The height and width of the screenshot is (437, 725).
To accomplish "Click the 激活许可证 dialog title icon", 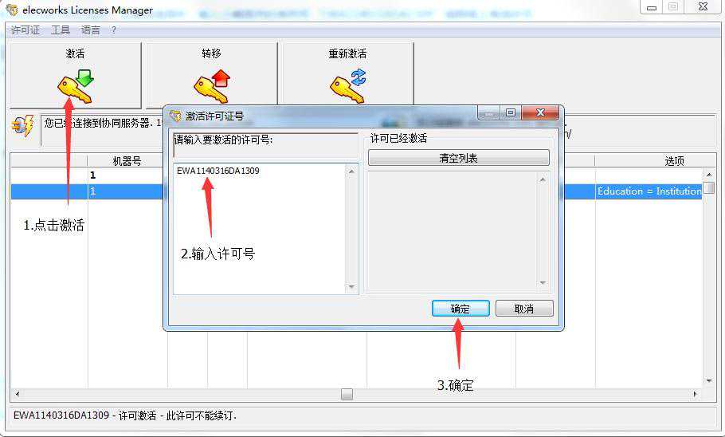I will pos(175,116).
